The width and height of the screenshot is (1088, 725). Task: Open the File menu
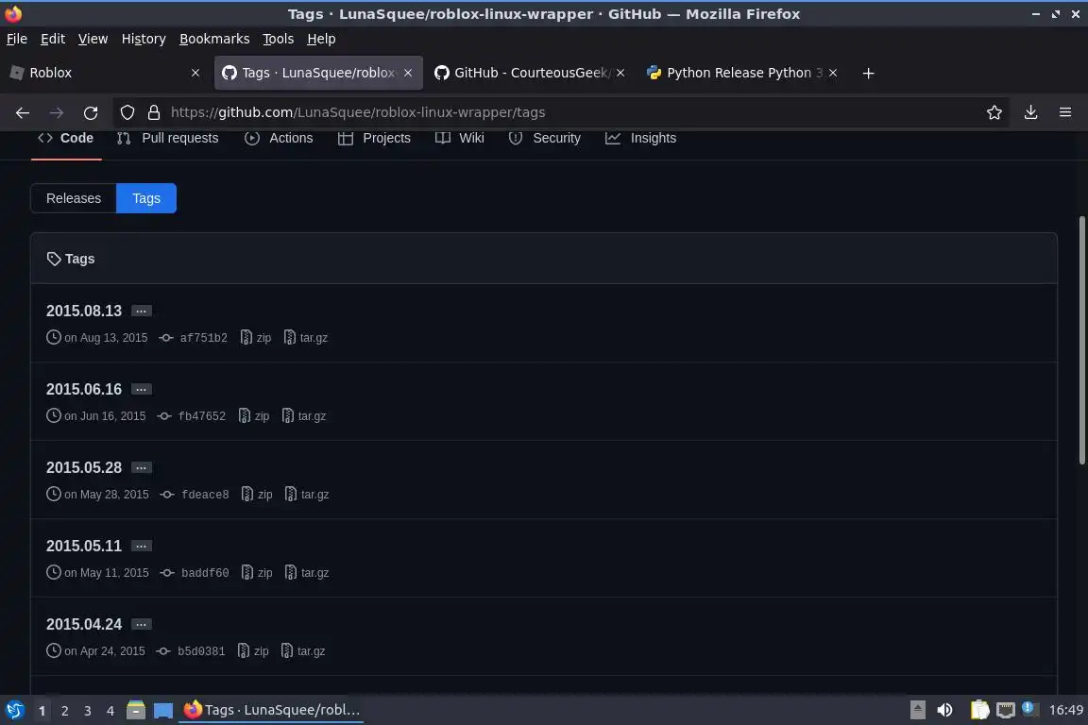17,39
